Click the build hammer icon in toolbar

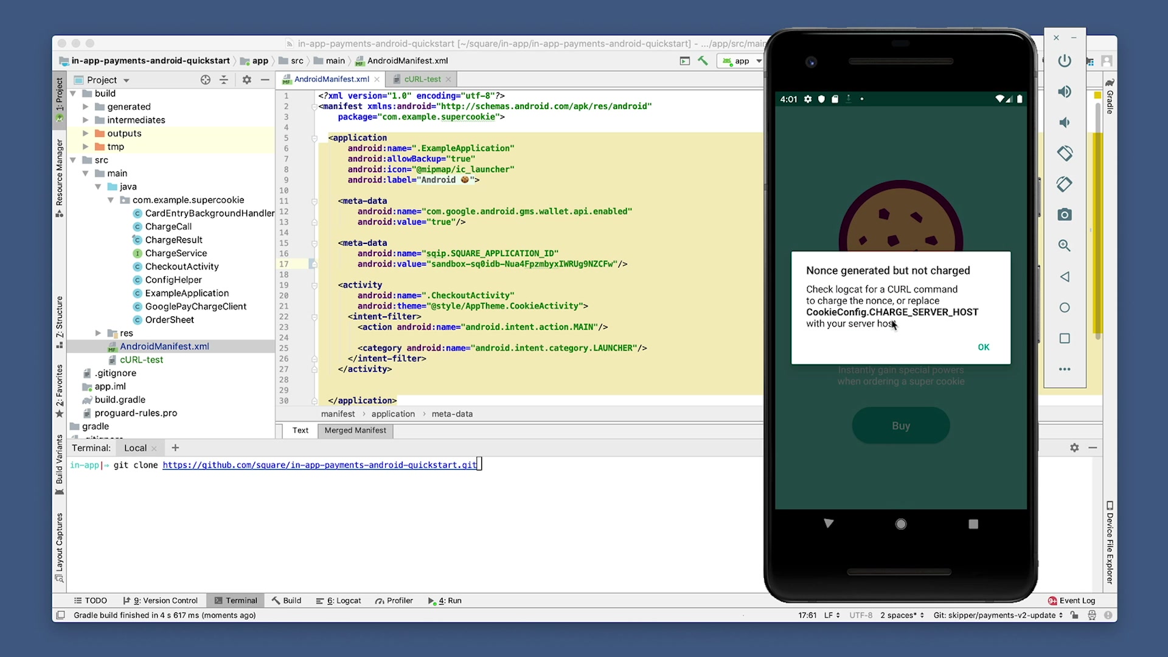click(x=703, y=61)
